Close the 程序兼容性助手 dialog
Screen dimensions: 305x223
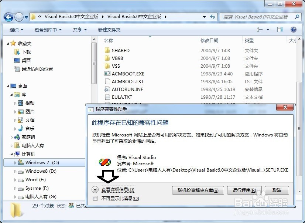click(x=285, y=107)
